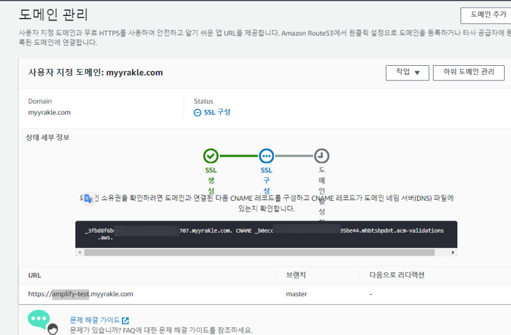Viewport: 511px width, 335px height.
Task: Click the left arrow of the CNAME scrollbar
Action: [x=79, y=253]
